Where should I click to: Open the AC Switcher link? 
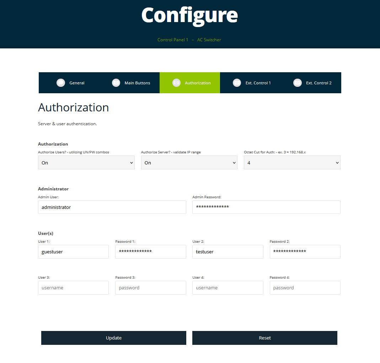[209, 40]
